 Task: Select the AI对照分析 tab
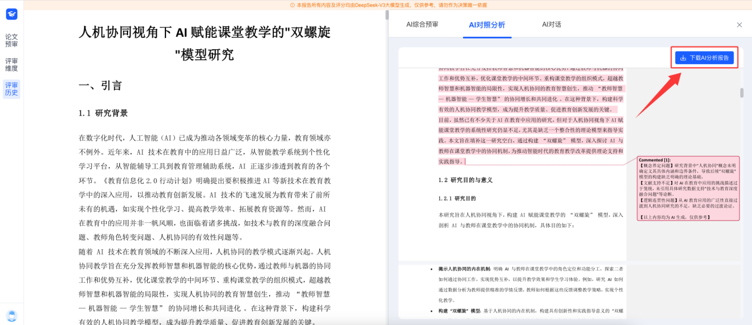point(487,25)
